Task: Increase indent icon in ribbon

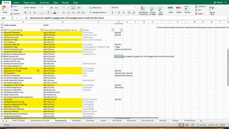Action: point(83,13)
